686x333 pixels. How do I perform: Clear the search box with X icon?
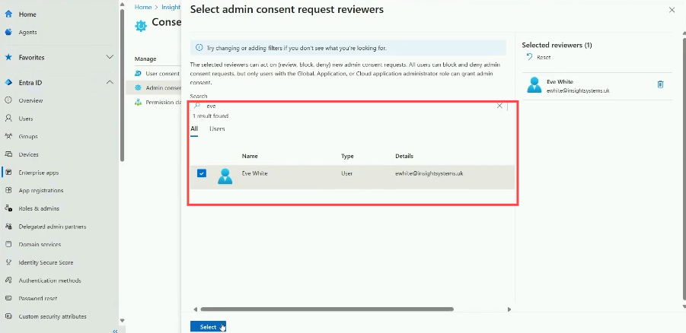click(x=499, y=106)
